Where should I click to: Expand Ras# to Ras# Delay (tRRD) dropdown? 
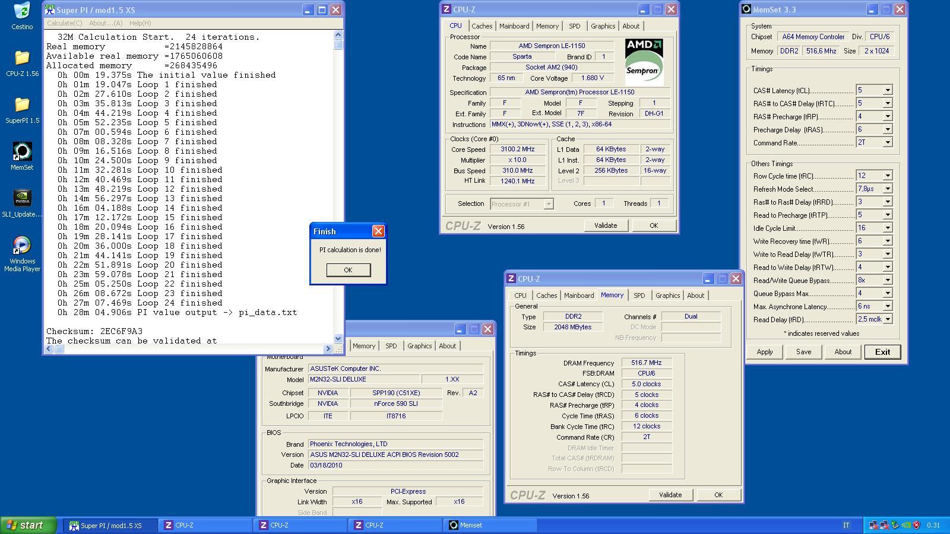tap(887, 202)
